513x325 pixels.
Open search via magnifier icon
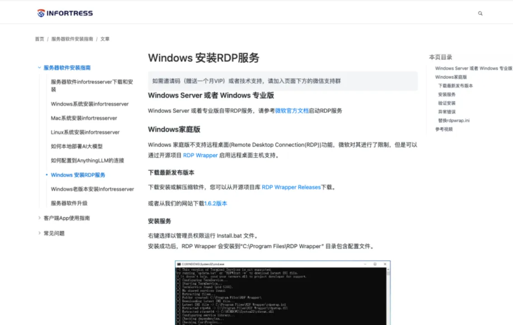[x=480, y=14]
